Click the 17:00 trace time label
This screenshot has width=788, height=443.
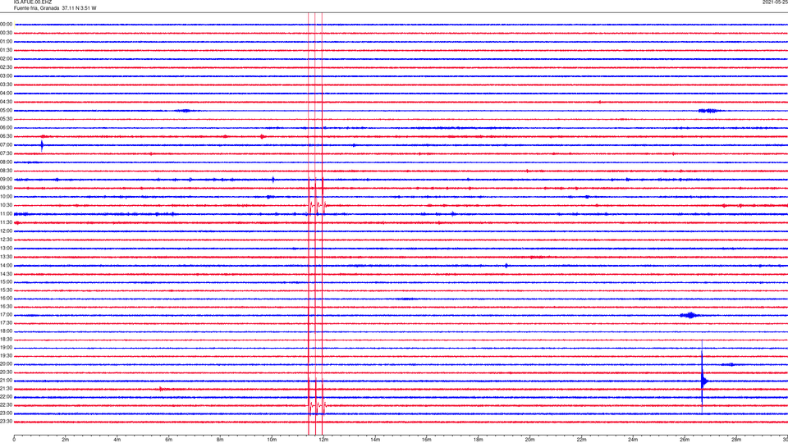(6, 315)
